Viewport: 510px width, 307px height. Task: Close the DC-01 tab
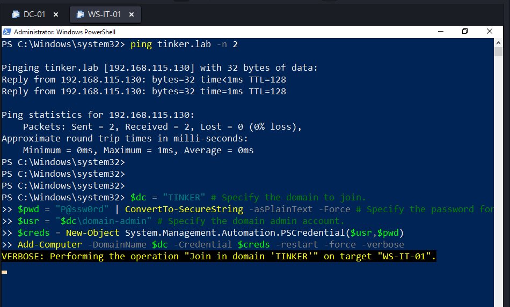57,14
